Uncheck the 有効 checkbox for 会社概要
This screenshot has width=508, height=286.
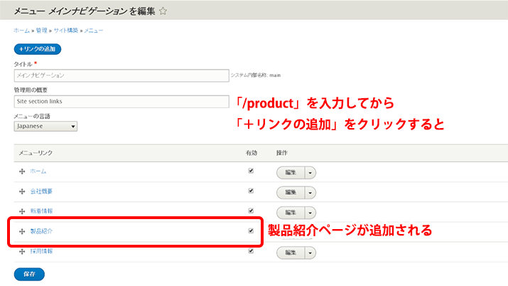click(x=251, y=191)
